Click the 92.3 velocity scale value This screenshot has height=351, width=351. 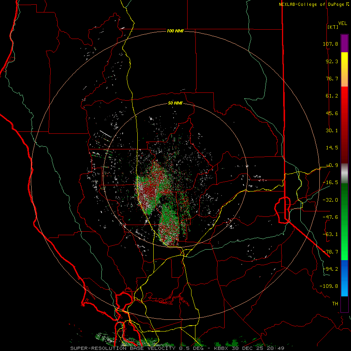coord(332,61)
